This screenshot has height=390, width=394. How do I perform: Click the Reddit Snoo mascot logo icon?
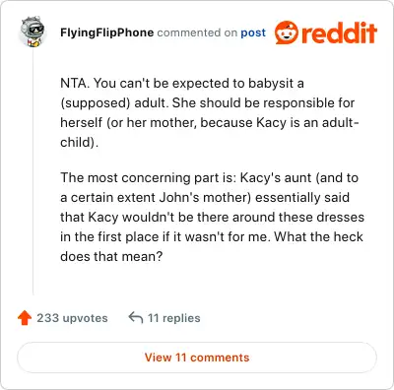click(x=287, y=32)
